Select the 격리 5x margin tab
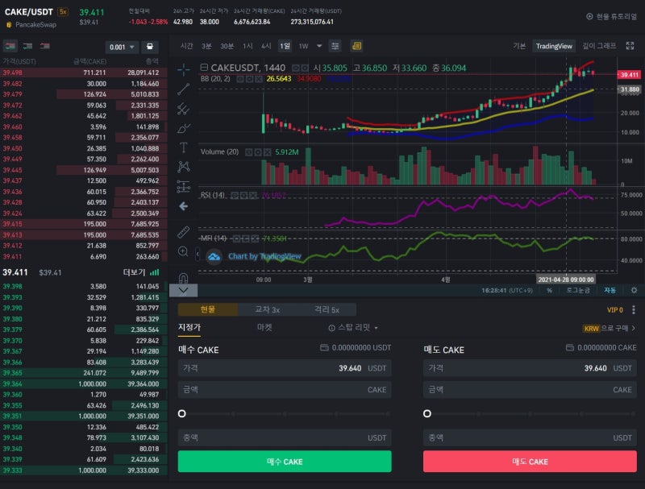Viewport: 645px width, 489px height. tap(327, 309)
